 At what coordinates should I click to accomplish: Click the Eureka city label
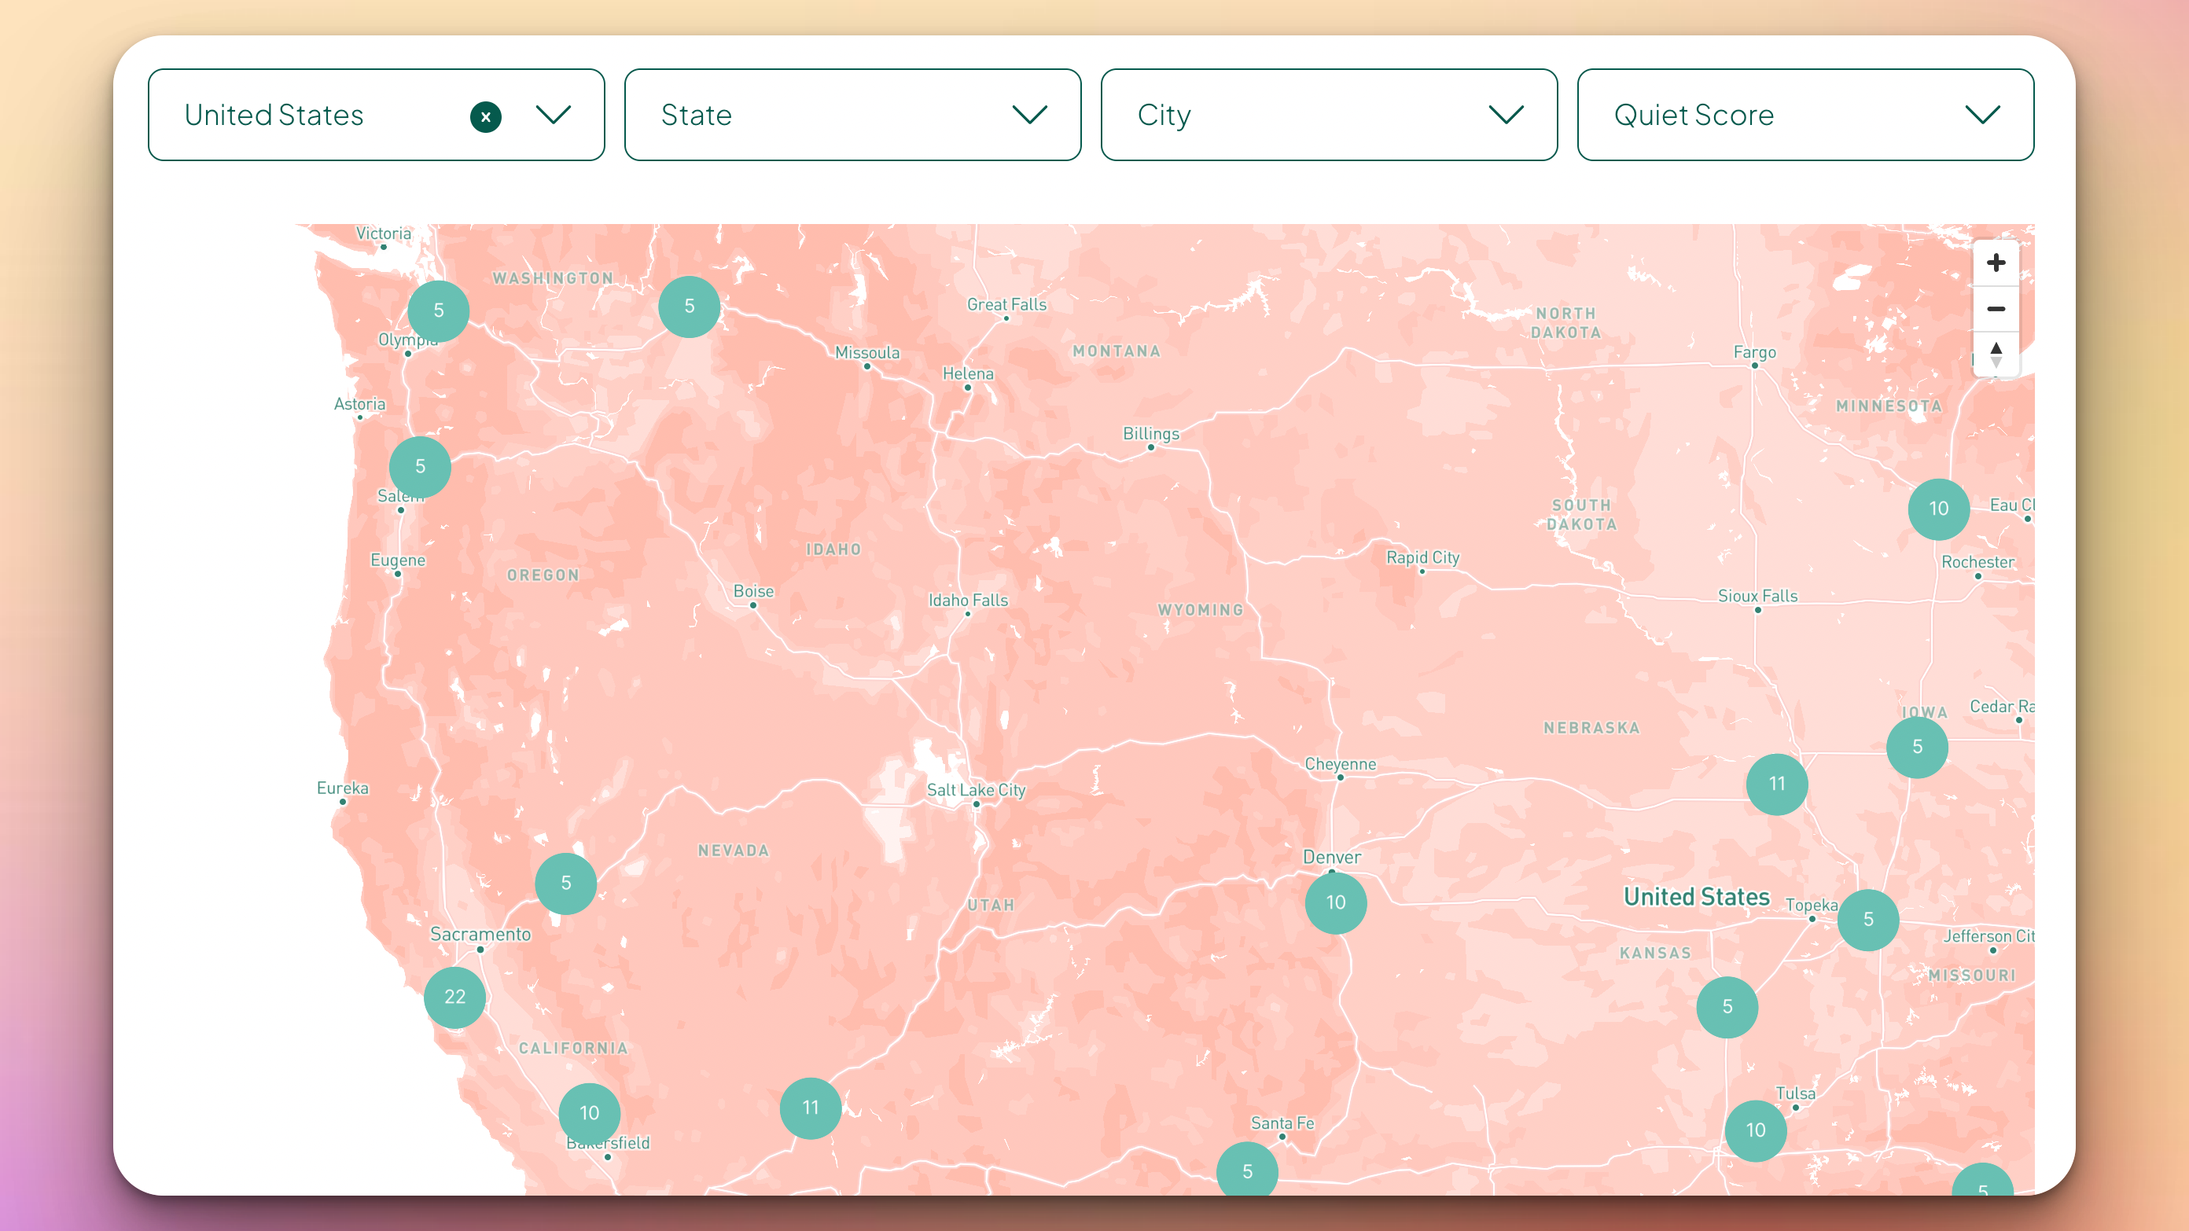coord(343,788)
